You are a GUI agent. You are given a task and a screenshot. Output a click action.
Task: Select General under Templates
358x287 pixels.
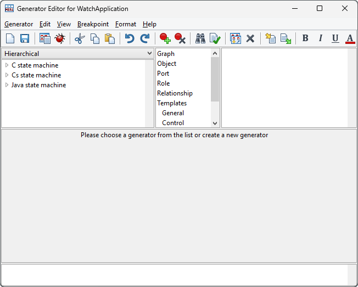tap(173, 113)
